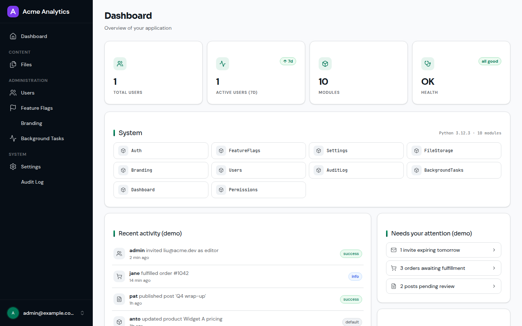Click the Modules cube icon in stat card
Image resolution: width=522 pixels, height=326 pixels.
point(325,64)
